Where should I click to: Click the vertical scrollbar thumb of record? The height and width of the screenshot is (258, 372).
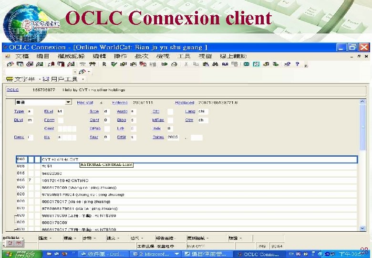tap(362, 127)
